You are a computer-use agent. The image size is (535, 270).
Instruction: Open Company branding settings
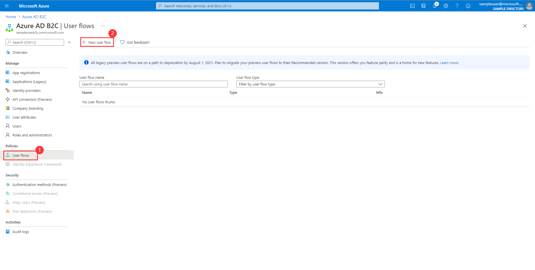pyautogui.click(x=28, y=108)
